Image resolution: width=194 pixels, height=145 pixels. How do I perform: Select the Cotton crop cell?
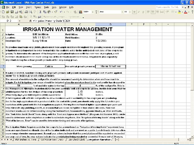click(49, 66)
